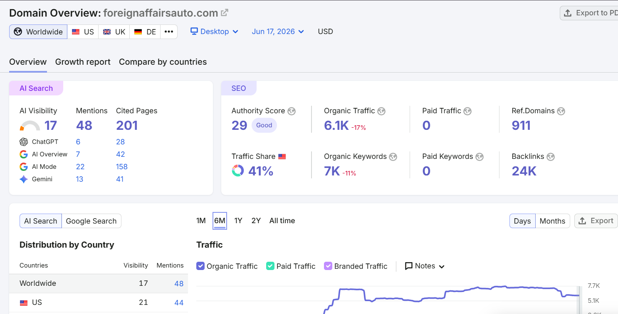Click Worldwide mentions link 48 in table
618x314 pixels.
(179, 284)
